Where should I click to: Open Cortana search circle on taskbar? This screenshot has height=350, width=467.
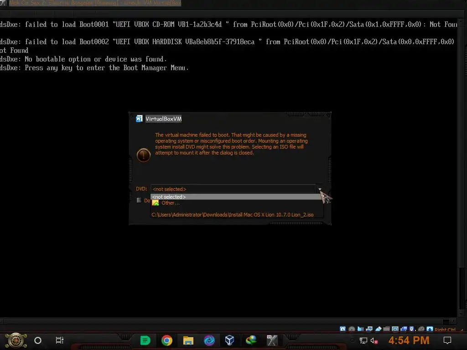click(x=38, y=340)
